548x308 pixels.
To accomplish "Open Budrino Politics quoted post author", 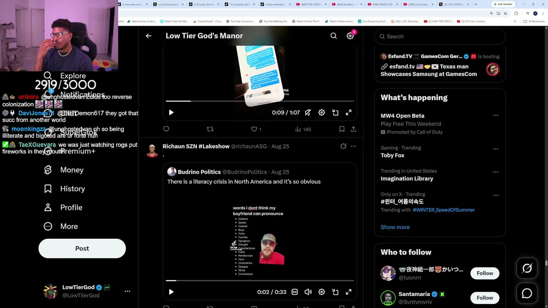I will [199, 172].
